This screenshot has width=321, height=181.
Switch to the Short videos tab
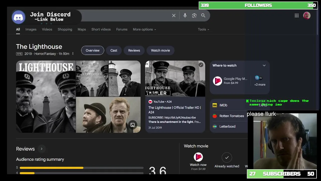click(101, 29)
